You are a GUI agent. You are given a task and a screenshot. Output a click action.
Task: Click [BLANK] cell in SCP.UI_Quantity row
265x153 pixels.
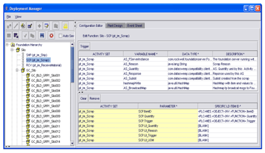coord(227,126)
